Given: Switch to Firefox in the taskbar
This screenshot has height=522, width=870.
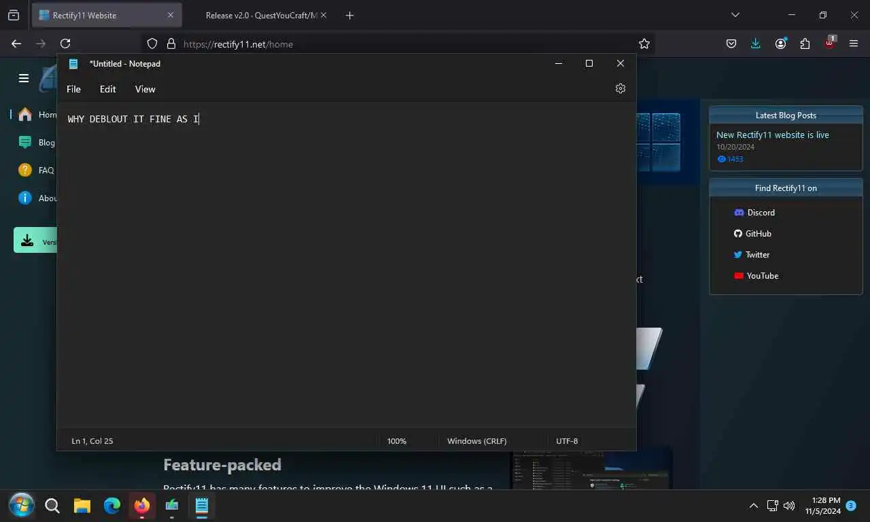Looking at the screenshot, I should click(142, 505).
